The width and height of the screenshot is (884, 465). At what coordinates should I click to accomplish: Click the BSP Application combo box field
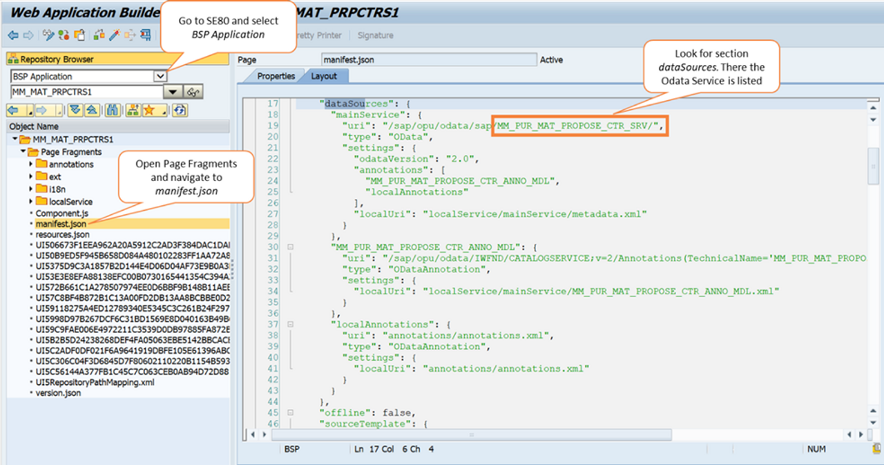88,76
